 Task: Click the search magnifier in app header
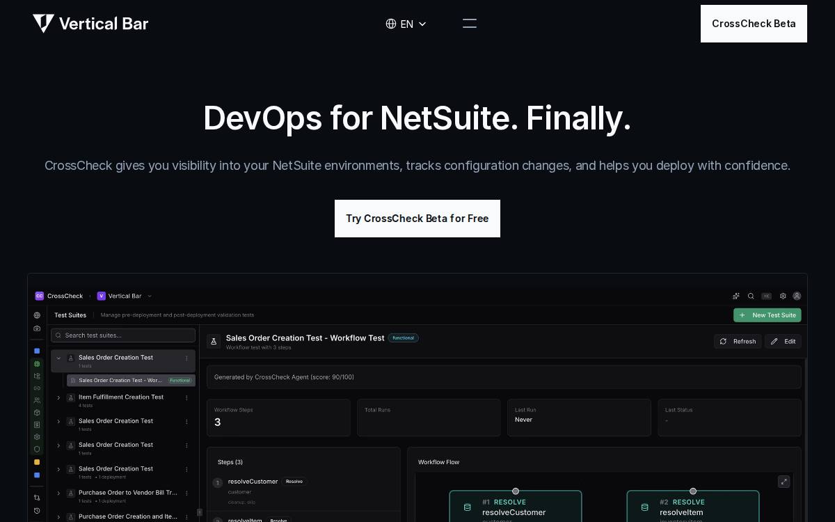[751, 296]
